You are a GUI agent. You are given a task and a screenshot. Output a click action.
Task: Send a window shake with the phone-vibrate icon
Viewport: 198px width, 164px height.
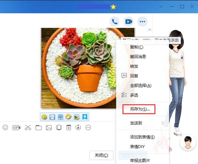click(59, 127)
